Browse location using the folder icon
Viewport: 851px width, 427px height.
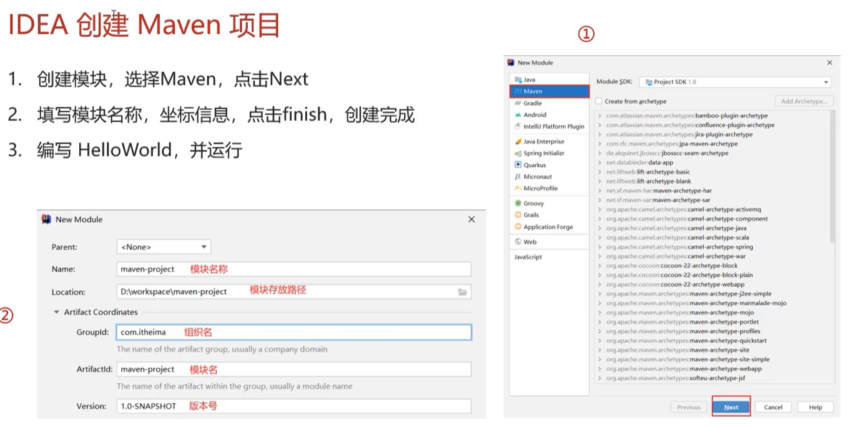(x=463, y=292)
